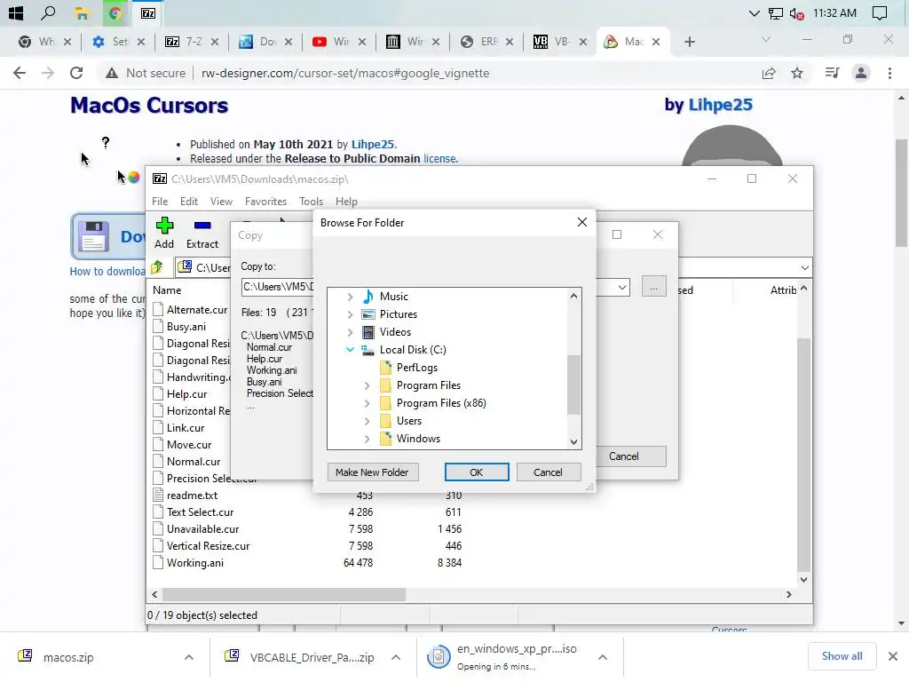Expand the Pictures tree node
This screenshot has width=909, height=682.
tap(350, 314)
